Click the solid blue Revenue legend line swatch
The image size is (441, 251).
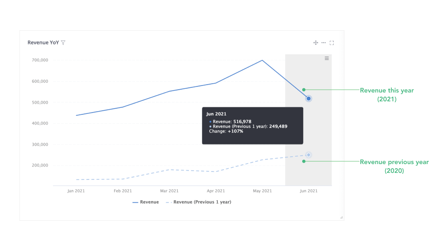click(136, 202)
